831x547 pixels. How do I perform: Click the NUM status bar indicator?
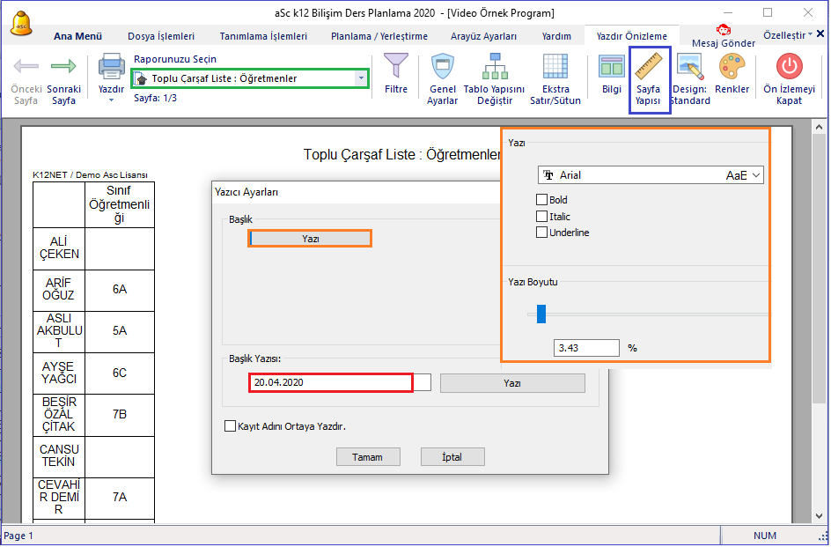tap(765, 536)
